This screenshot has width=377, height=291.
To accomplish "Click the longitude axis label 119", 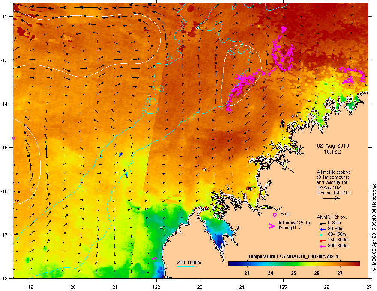I will [x=30, y=287].
